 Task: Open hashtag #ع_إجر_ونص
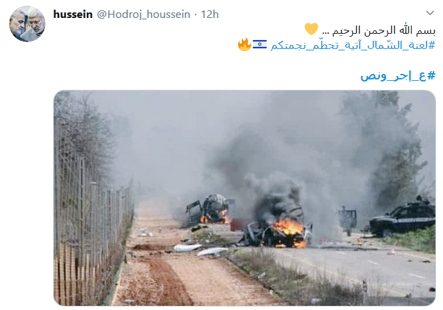click(x=398, y=75)
